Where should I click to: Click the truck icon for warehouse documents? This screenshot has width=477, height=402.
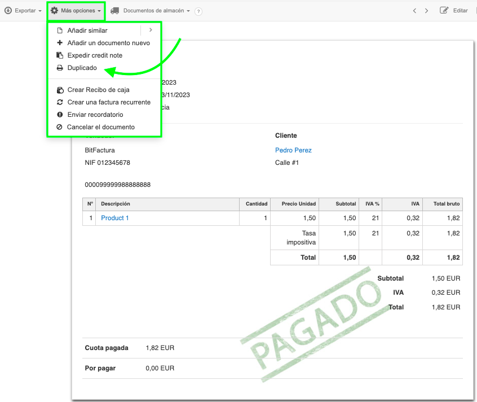click(115, 11)
